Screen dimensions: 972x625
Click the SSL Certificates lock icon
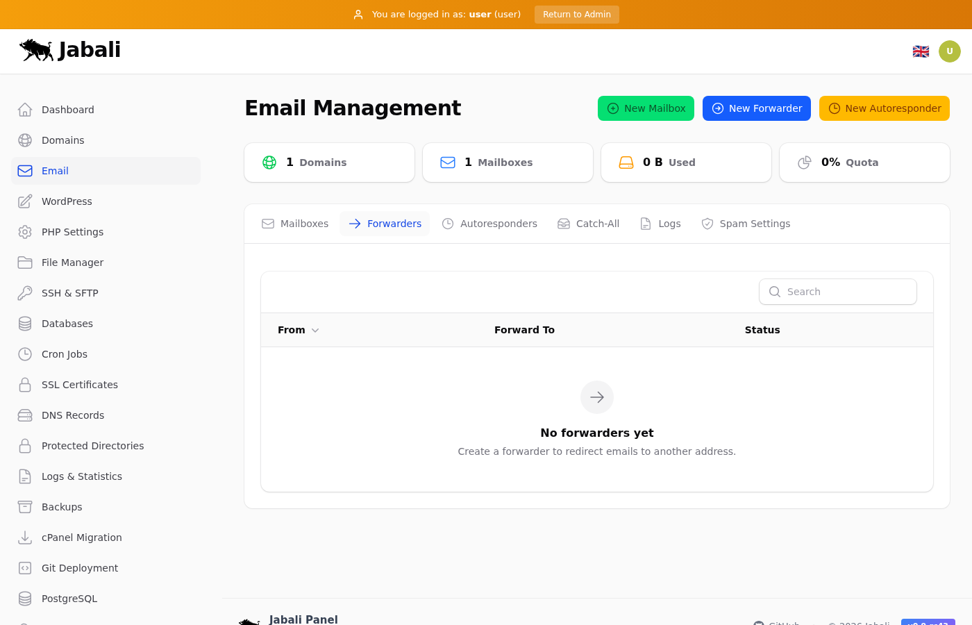click(x=25, y=385)
